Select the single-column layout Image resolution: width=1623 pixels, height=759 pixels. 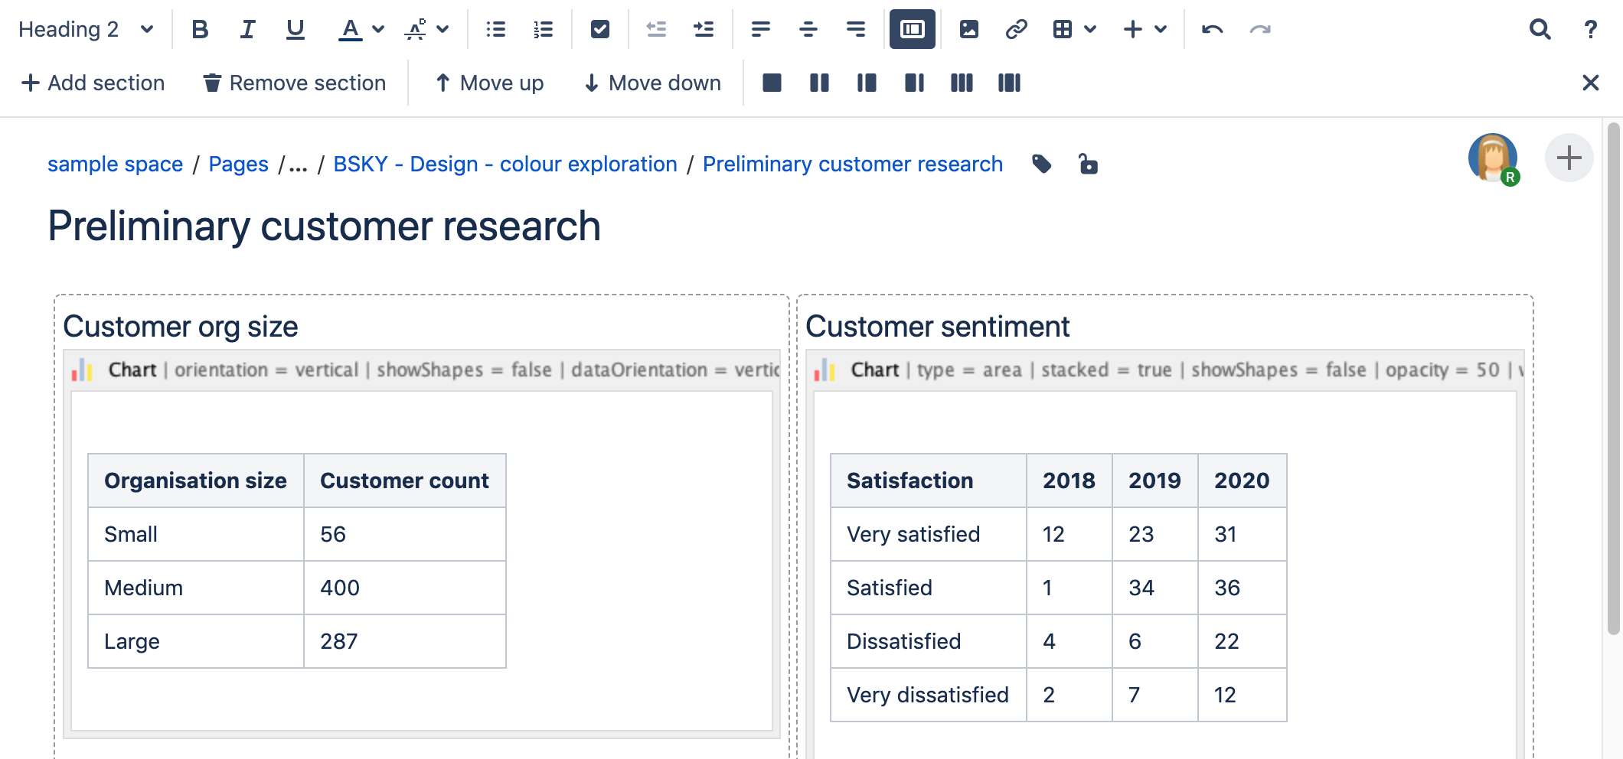(772, 83)
